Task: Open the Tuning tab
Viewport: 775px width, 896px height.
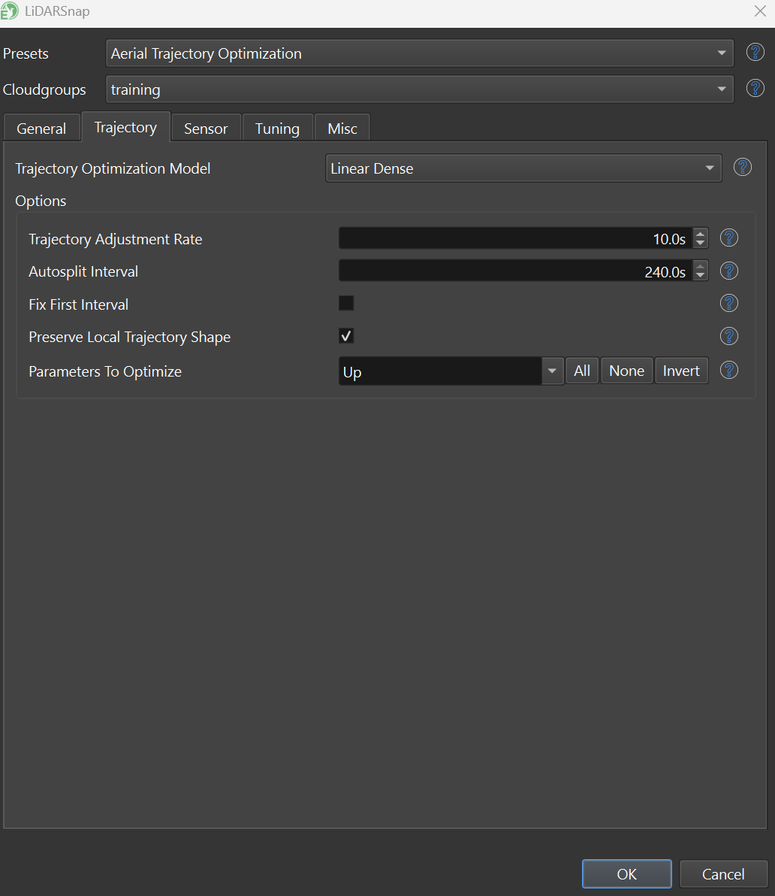Action: tap(277, 129)
